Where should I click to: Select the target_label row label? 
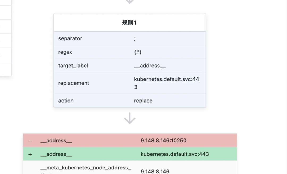(73, 66)
